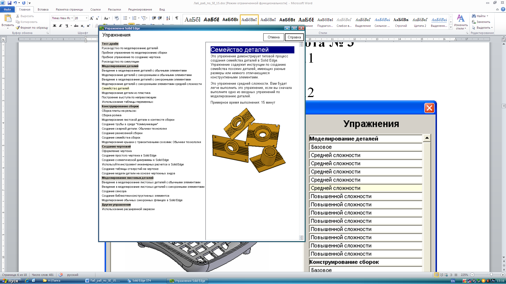
Task: Open the font size dropdown showing 20
Action: tap(86, 18)
